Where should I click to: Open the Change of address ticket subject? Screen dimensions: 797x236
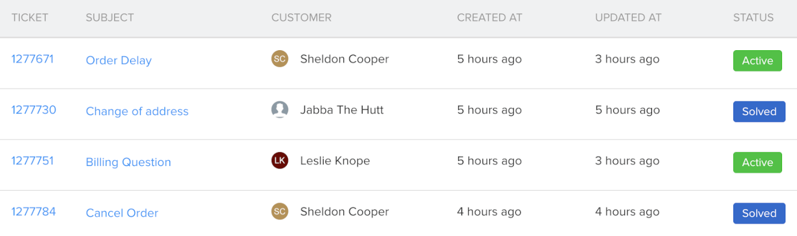point(137,111)
